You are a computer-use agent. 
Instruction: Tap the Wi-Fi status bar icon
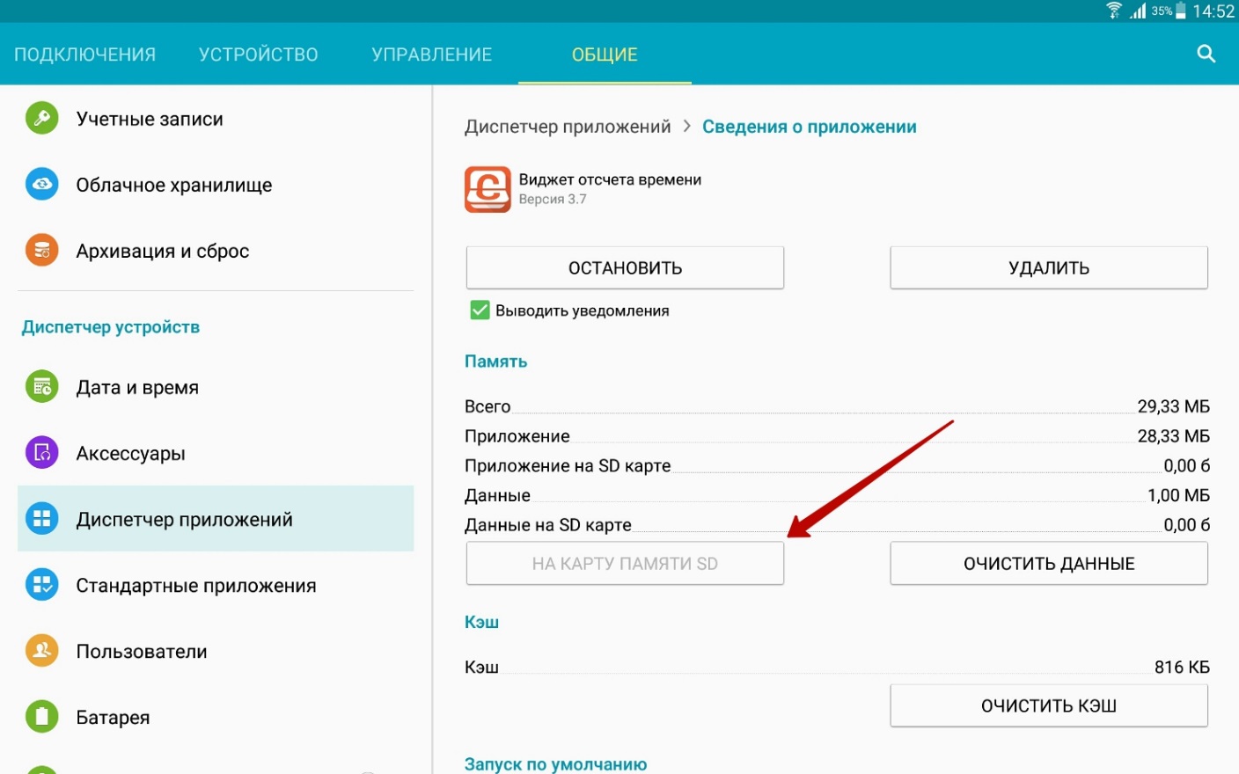1114,11
